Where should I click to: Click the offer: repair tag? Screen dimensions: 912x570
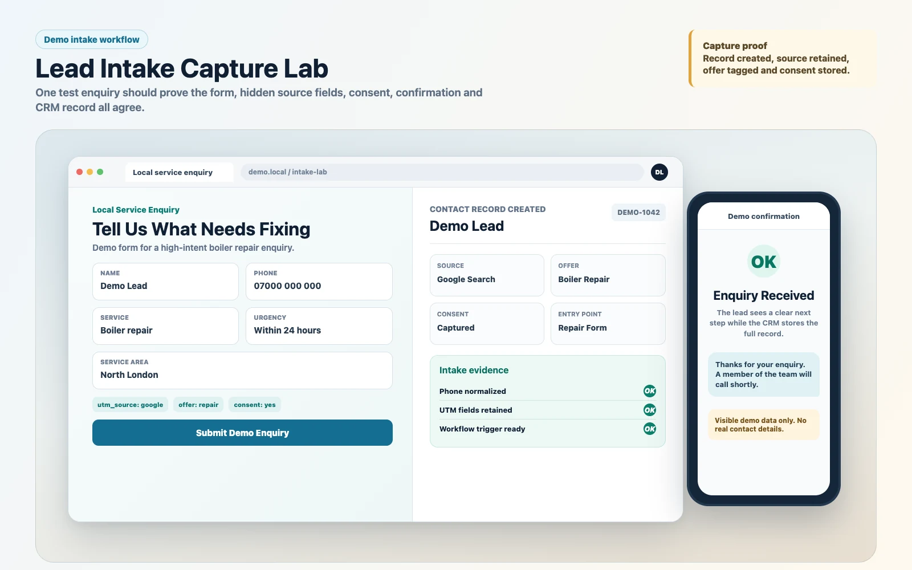coord(198,405)
